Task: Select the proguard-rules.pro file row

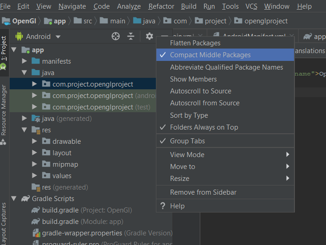Action: tap(91, 243)
